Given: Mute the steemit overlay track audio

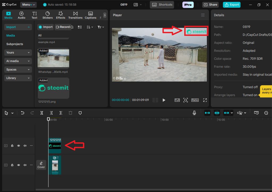Looking at the screenshot, I should point(25,146).
